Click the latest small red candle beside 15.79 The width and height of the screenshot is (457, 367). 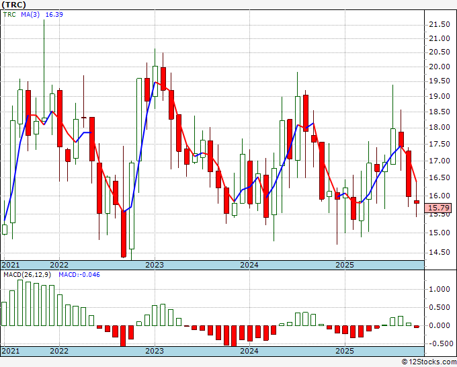tap(417, 202)
